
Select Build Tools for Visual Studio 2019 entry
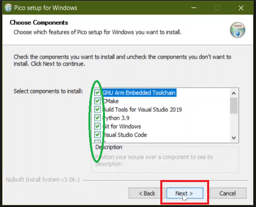point(142,110)
